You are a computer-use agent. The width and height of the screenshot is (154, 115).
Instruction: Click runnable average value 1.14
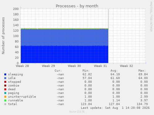[116, 100]
